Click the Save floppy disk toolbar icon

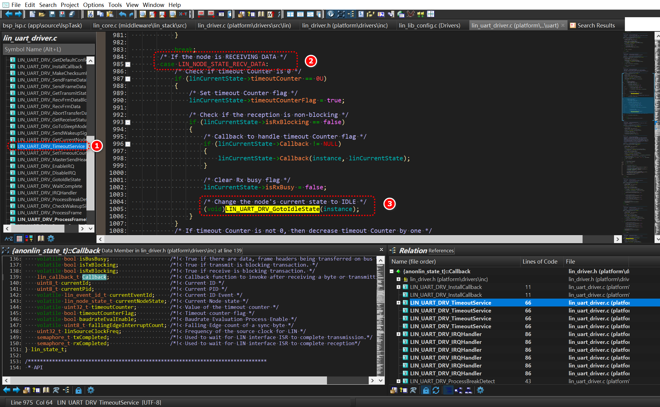pyautogui.click(x=52, y=14)
